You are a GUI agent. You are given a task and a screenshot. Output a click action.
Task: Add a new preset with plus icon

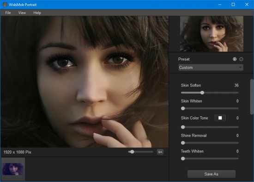click(x=235, y=59)
